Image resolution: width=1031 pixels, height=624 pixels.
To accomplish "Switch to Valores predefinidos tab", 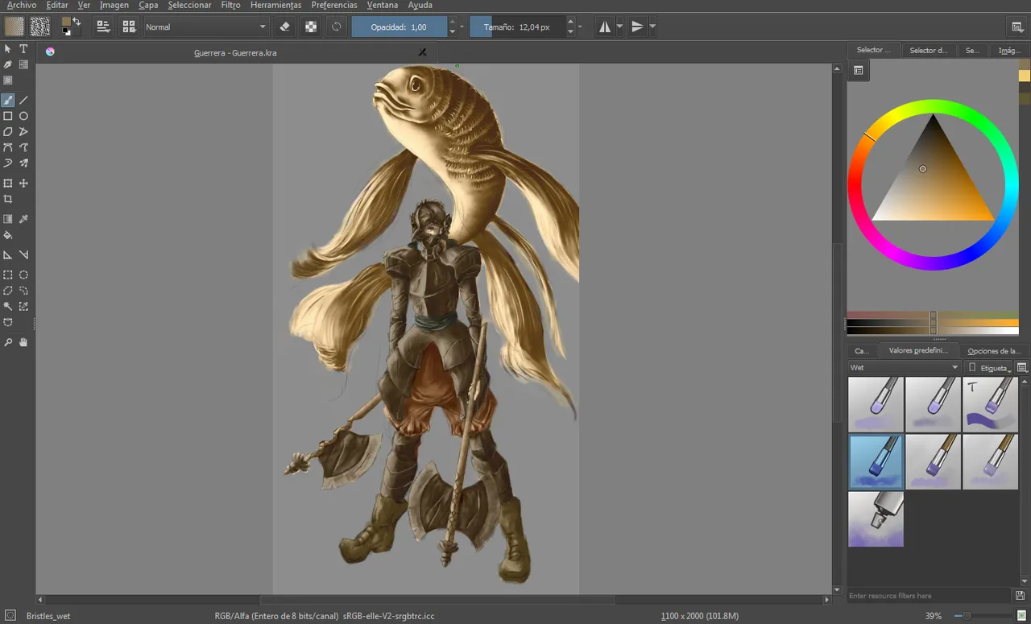I will point(919,350).
